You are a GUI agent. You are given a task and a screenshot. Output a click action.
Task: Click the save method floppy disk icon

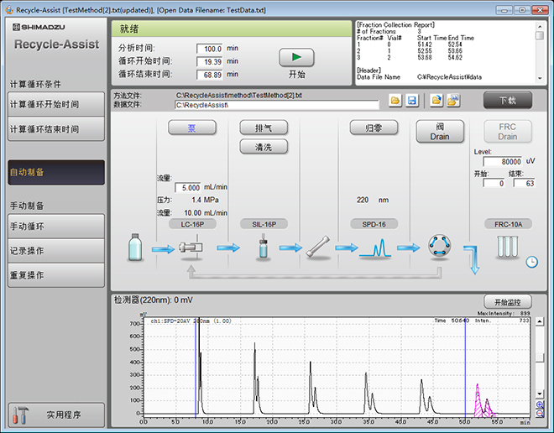[x=412, y=101]
